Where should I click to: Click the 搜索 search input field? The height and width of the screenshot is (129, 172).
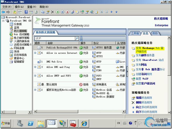coord(55,38)
